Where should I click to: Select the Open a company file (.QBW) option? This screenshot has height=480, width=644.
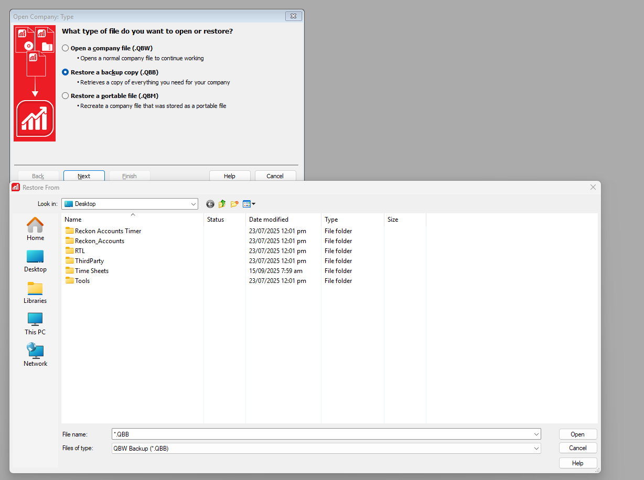click(x=65, y=48)
